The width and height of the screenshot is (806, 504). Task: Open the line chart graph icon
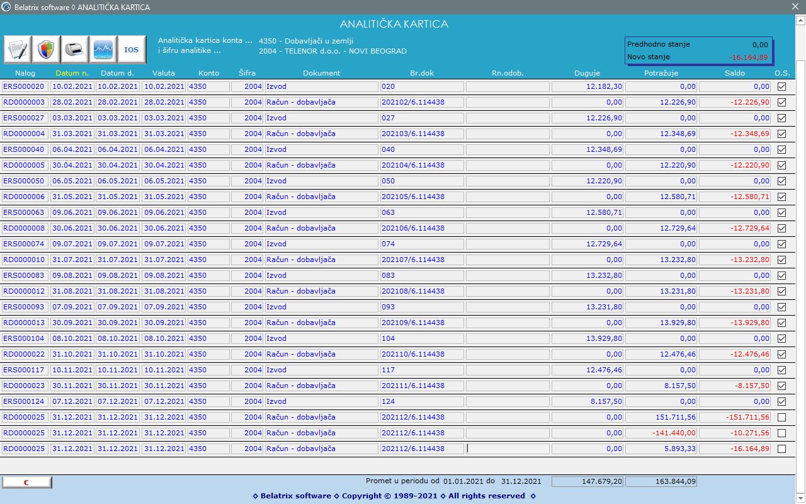[103, 49]
